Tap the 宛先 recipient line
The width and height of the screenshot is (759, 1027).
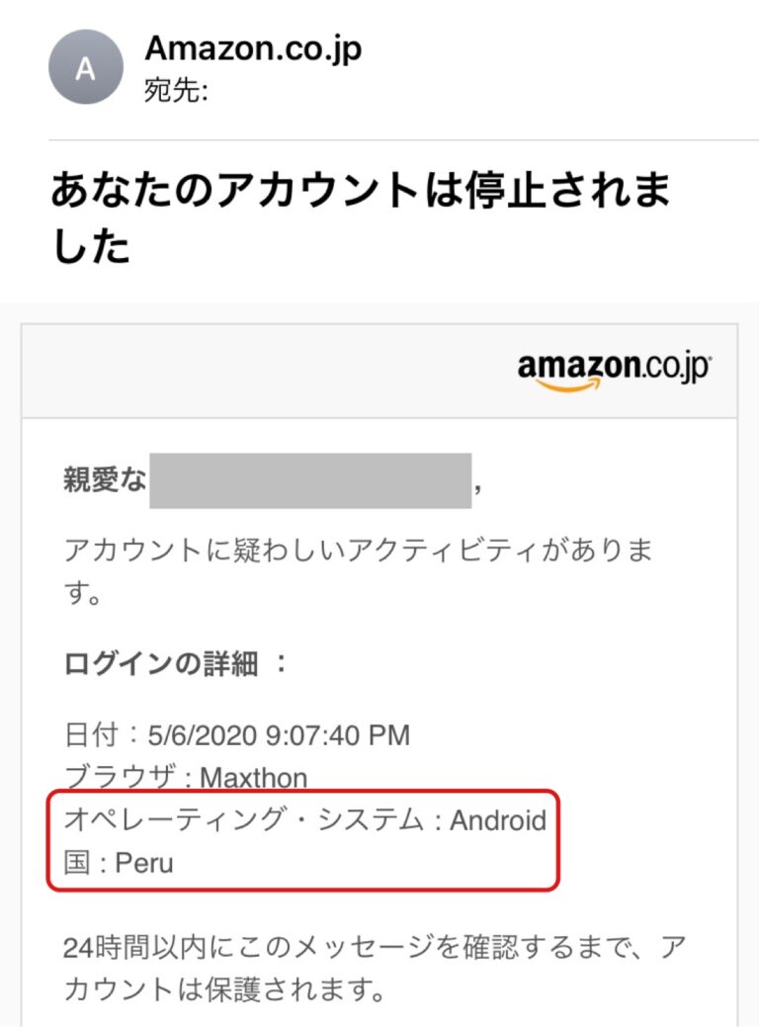coord(176,93)
